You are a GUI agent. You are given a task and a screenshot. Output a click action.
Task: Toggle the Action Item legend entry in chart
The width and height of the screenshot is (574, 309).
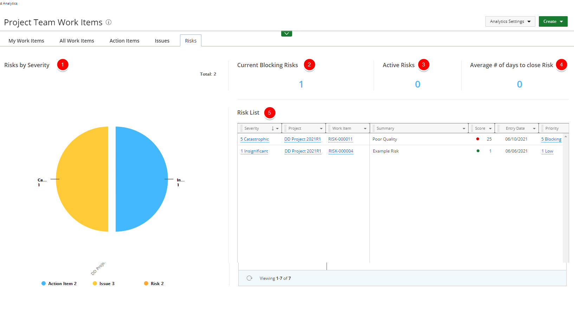(x=59, y=283)
